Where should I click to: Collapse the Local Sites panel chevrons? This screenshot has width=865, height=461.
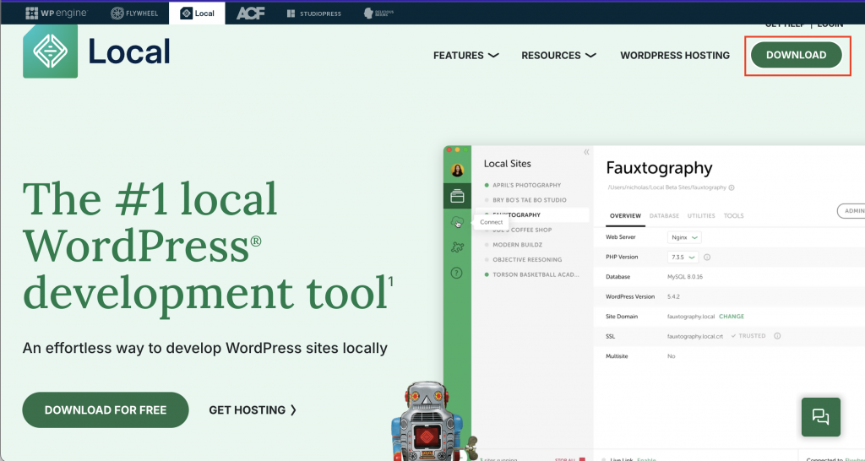click(586, 152)
